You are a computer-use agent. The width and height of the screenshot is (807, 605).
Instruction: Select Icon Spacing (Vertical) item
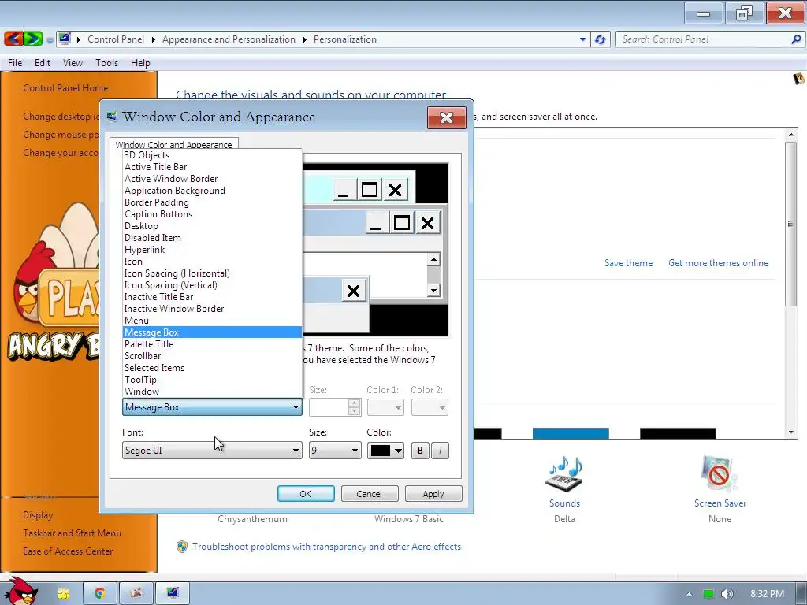[212, 285]
